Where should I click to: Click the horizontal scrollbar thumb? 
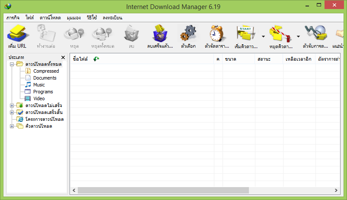[x=163, y=190]
